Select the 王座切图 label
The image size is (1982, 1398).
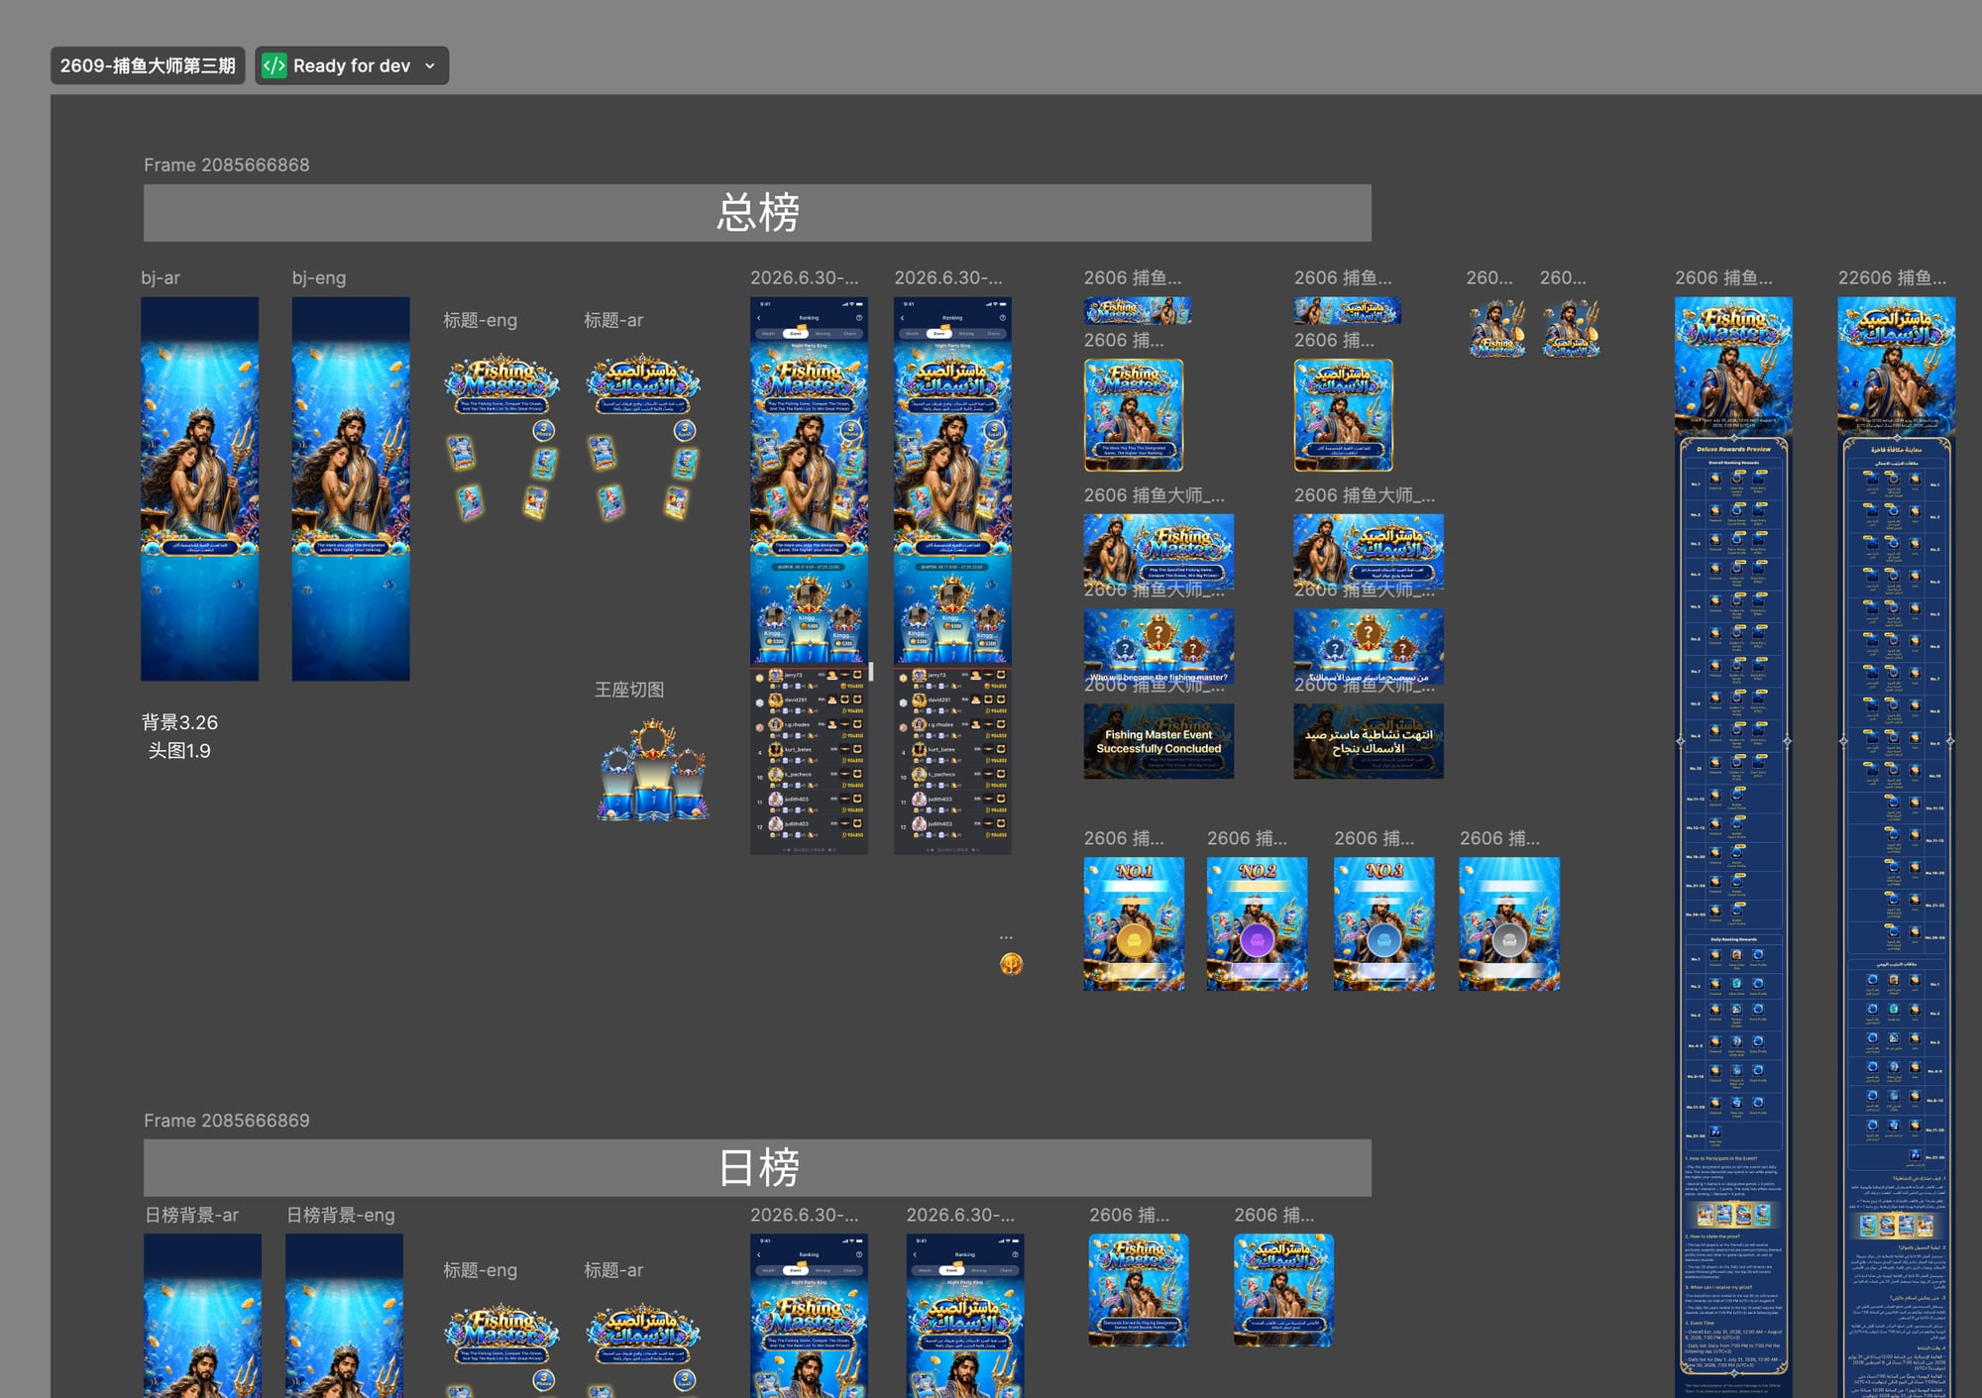click(x=629, y=690)
